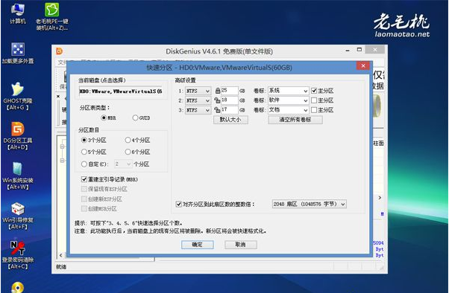Toggle size lock icon on partition 2
This screenshot has width=449, height=293.
coord(217,100)
